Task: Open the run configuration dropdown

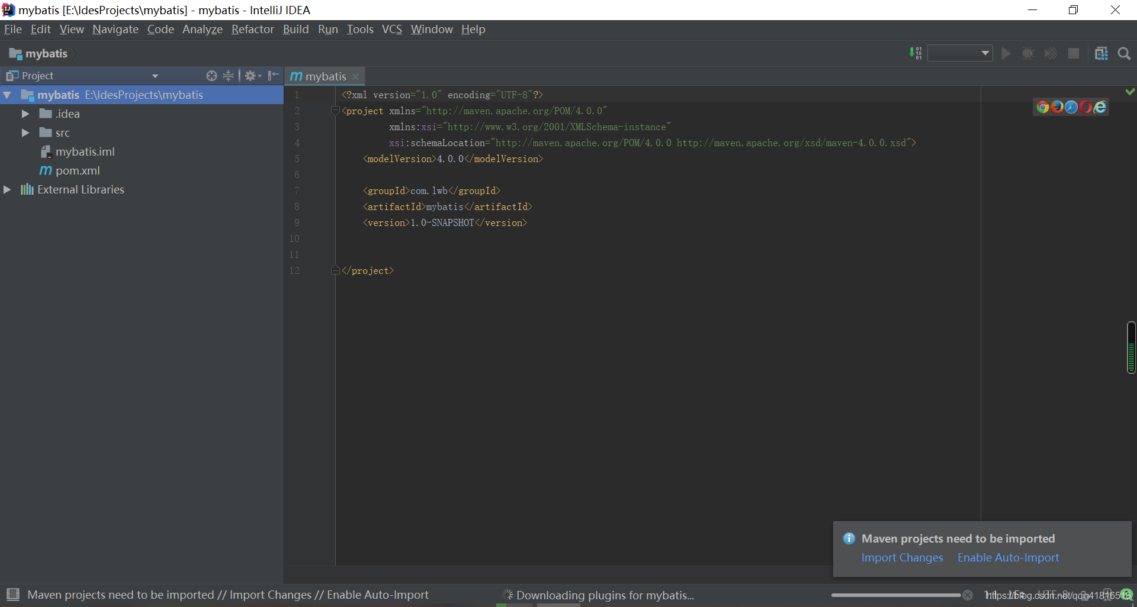Action: point(960,53)
